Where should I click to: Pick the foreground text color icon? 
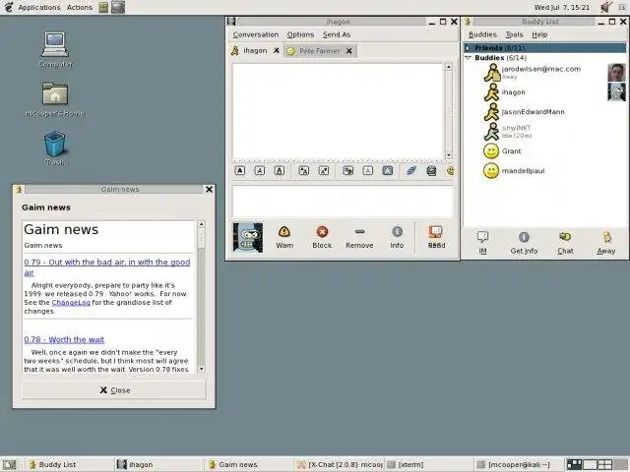point(367,171)
